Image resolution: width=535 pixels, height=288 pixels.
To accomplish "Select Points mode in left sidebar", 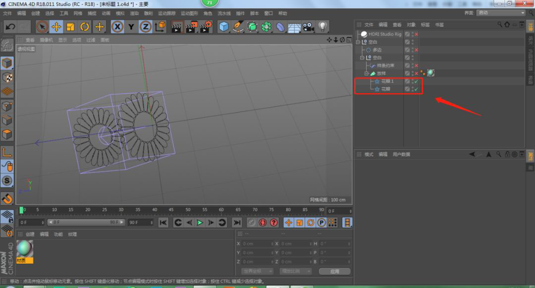I will tap(7, 106).
